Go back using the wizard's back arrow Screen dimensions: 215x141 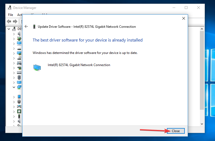coord(26,26)
